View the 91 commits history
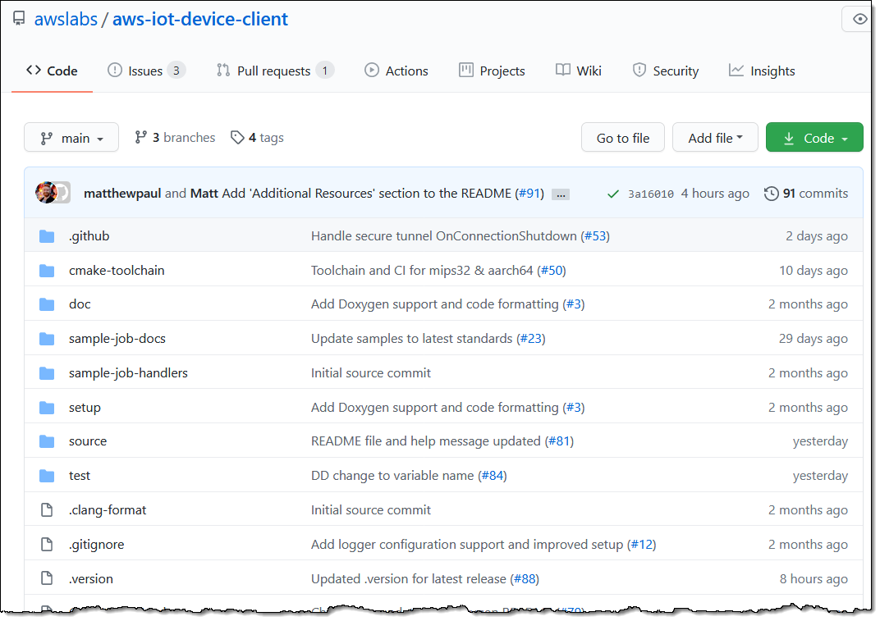The width and height of the screenshot is (880, 621). tap(806, 193)
